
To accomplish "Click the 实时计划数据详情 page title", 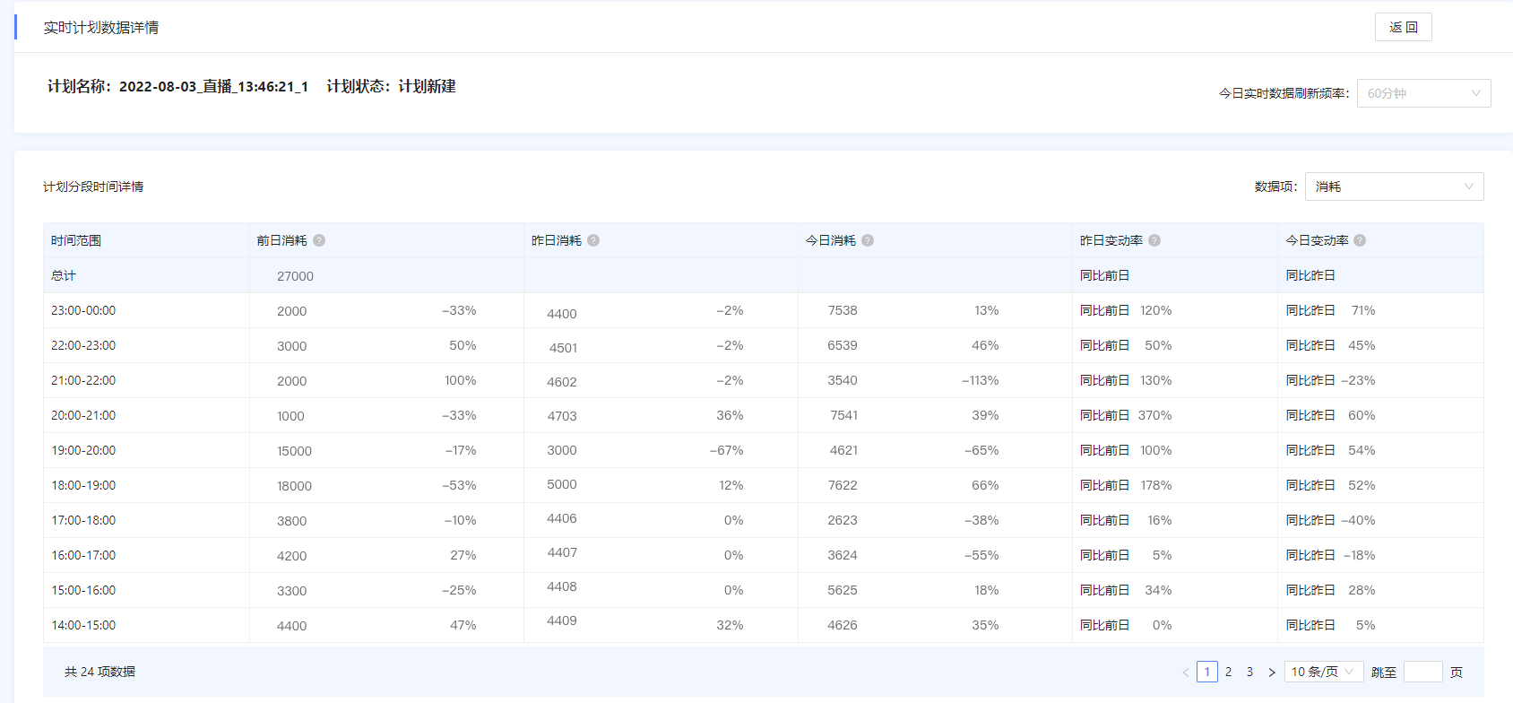I will [101, 28].
